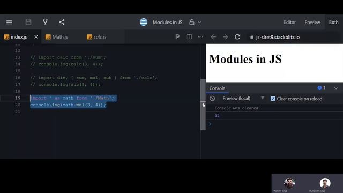The width and height of the screenshot is (343, 193).
Task: Open the editor more options ellipsis
Action: coord(200,37)
